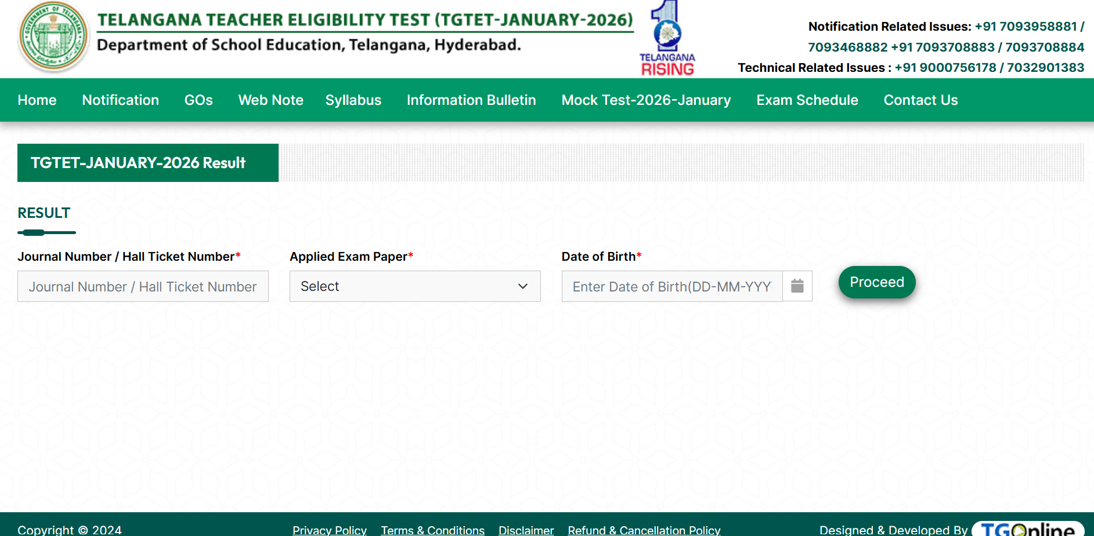Click the Proceed button
This screenshot has width=1094, height=536.
[877, 282]
